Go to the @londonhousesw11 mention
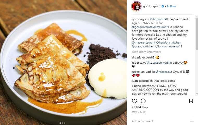Viewport: 198px width, 125px height. tap(169, 46)
